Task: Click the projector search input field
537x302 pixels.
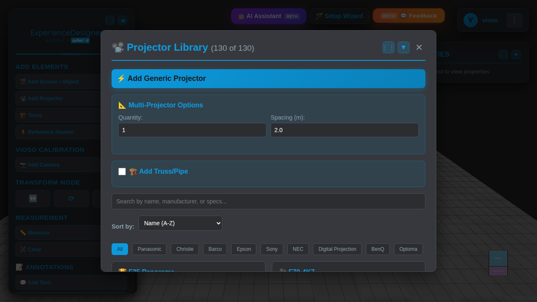Action: (x=268, y=201)
